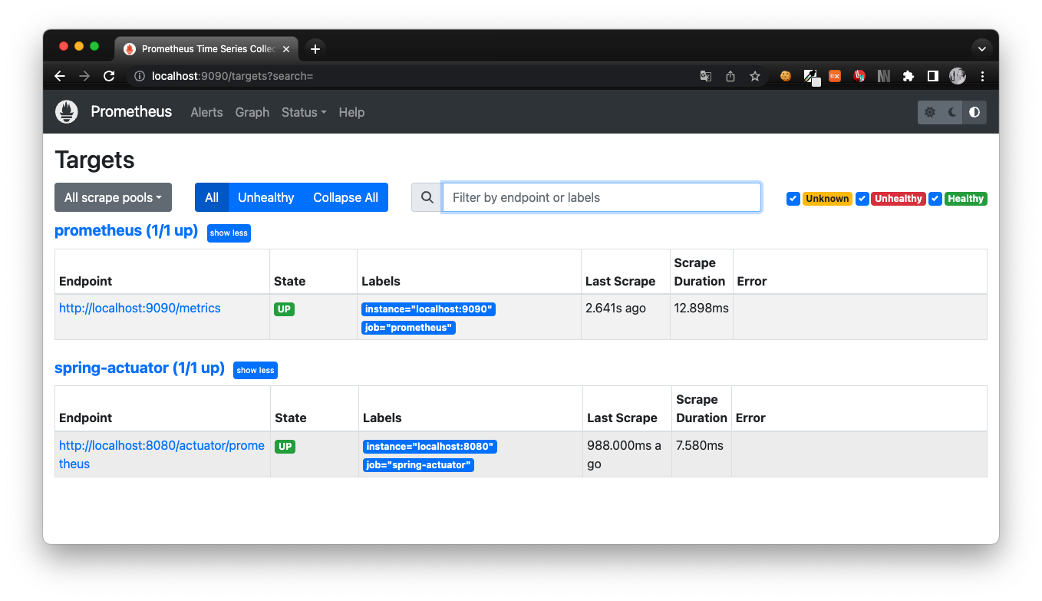Click the Prometheus brand title in the navbar
Viewport: 1042px width, 601px height.
(131, 111)
